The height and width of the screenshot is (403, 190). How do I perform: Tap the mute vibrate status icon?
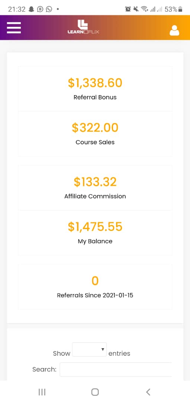136,9
